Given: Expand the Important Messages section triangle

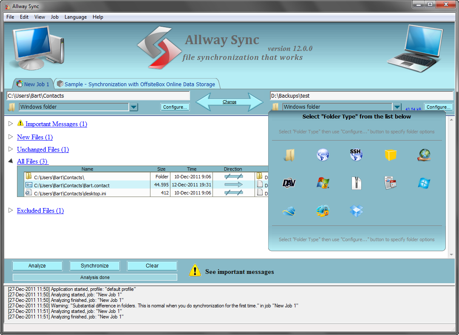Looking at the screenshot, I should [11, 124].
